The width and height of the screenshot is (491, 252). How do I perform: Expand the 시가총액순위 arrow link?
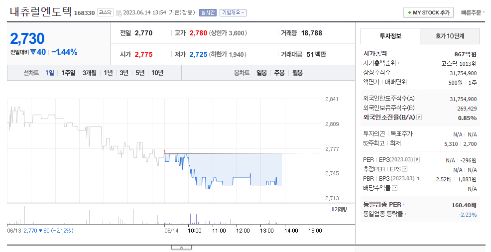click(398, 63)
